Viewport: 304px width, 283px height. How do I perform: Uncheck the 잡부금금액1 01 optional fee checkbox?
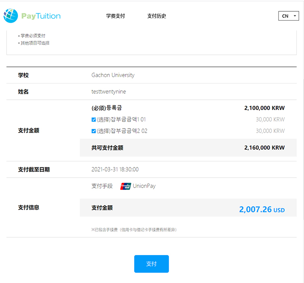94,120
